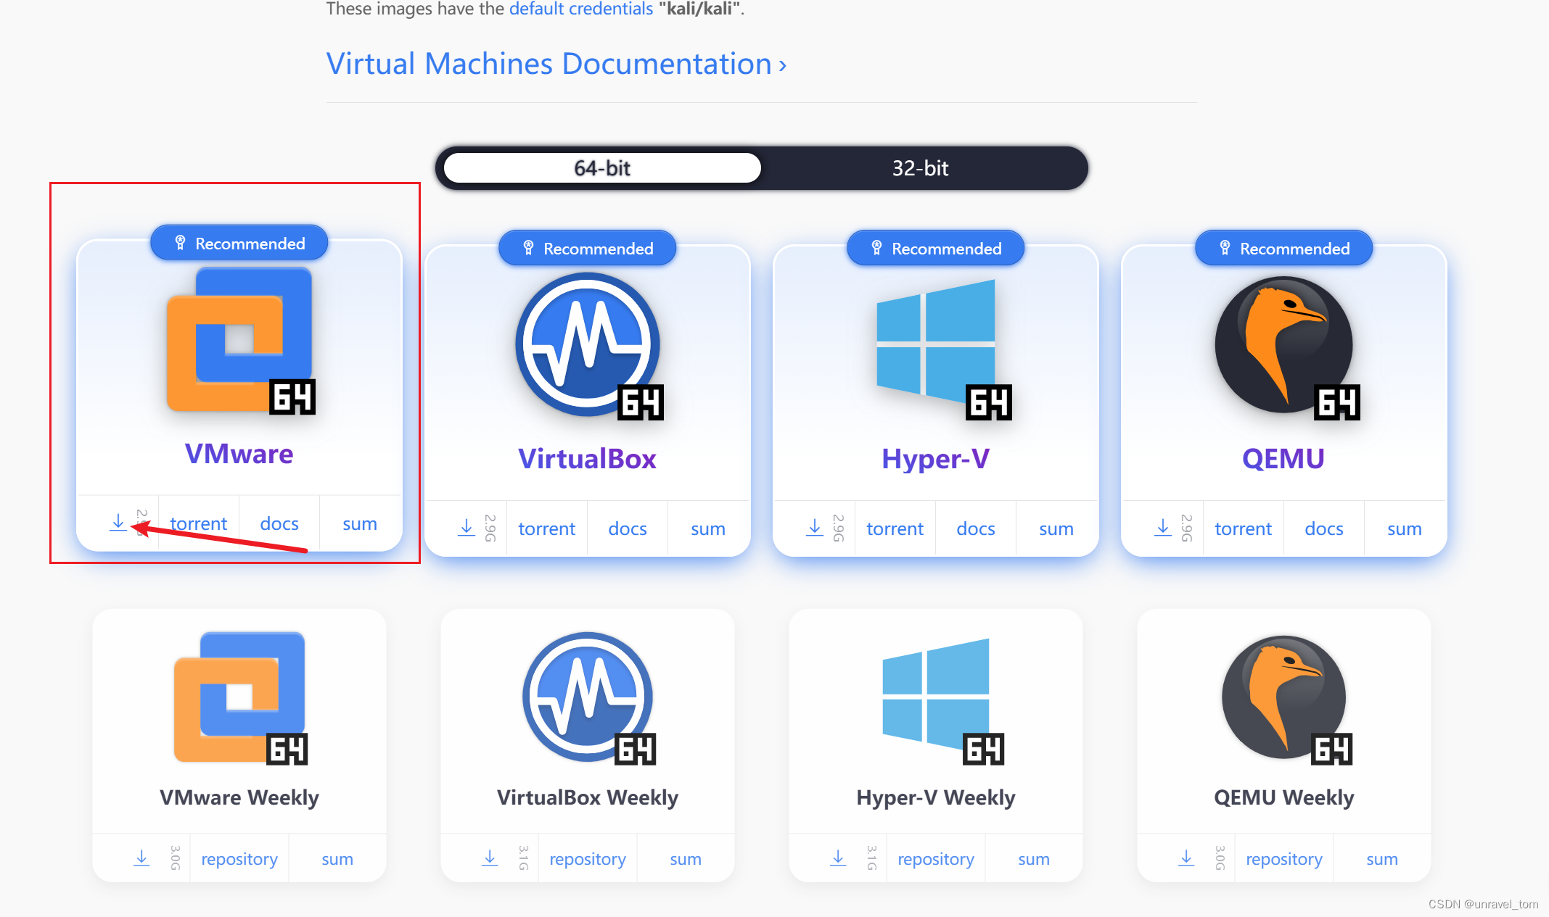Download the VirtualBox Weekly image
This screenshot has height=917, width=1549.
tap(490, 858)
